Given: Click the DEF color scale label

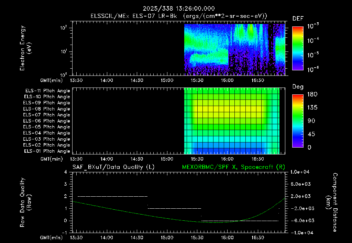Looking at the screenshot, I should [x=298, y=19].
